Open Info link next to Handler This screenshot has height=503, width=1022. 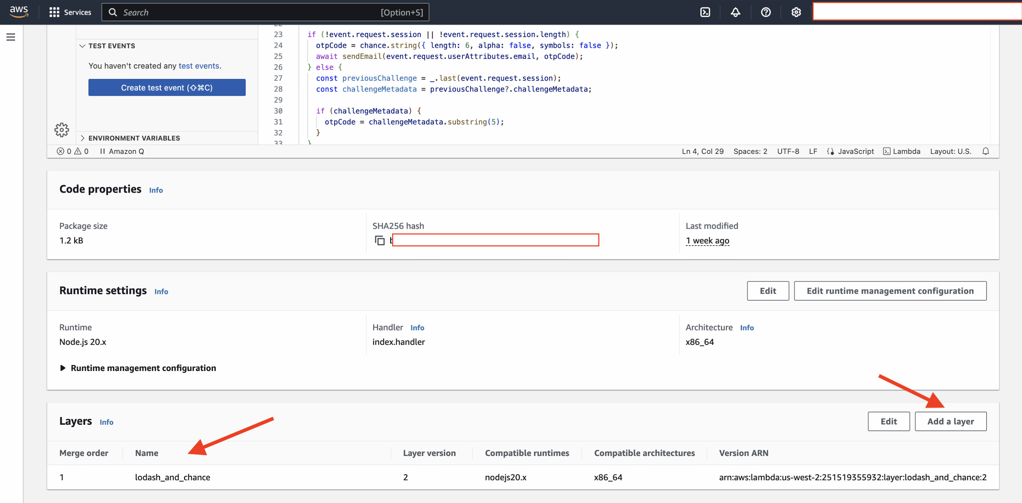pyautogui.click(x=417, y=328)
